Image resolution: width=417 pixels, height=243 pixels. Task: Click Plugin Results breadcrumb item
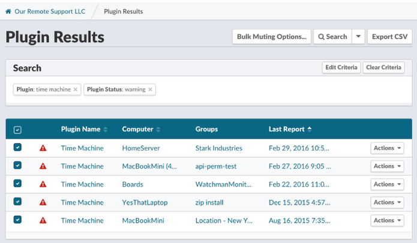coord(124,11)
